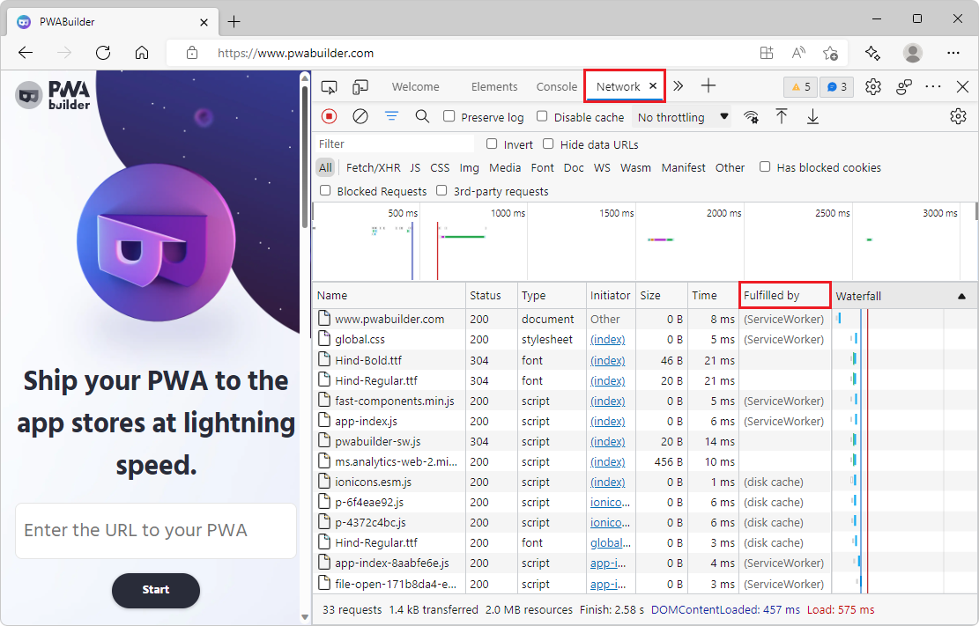Image resolution: width=979 pixels, height=626 pixels.
Task: Open network conditions settings
Action: pos(751,116)
